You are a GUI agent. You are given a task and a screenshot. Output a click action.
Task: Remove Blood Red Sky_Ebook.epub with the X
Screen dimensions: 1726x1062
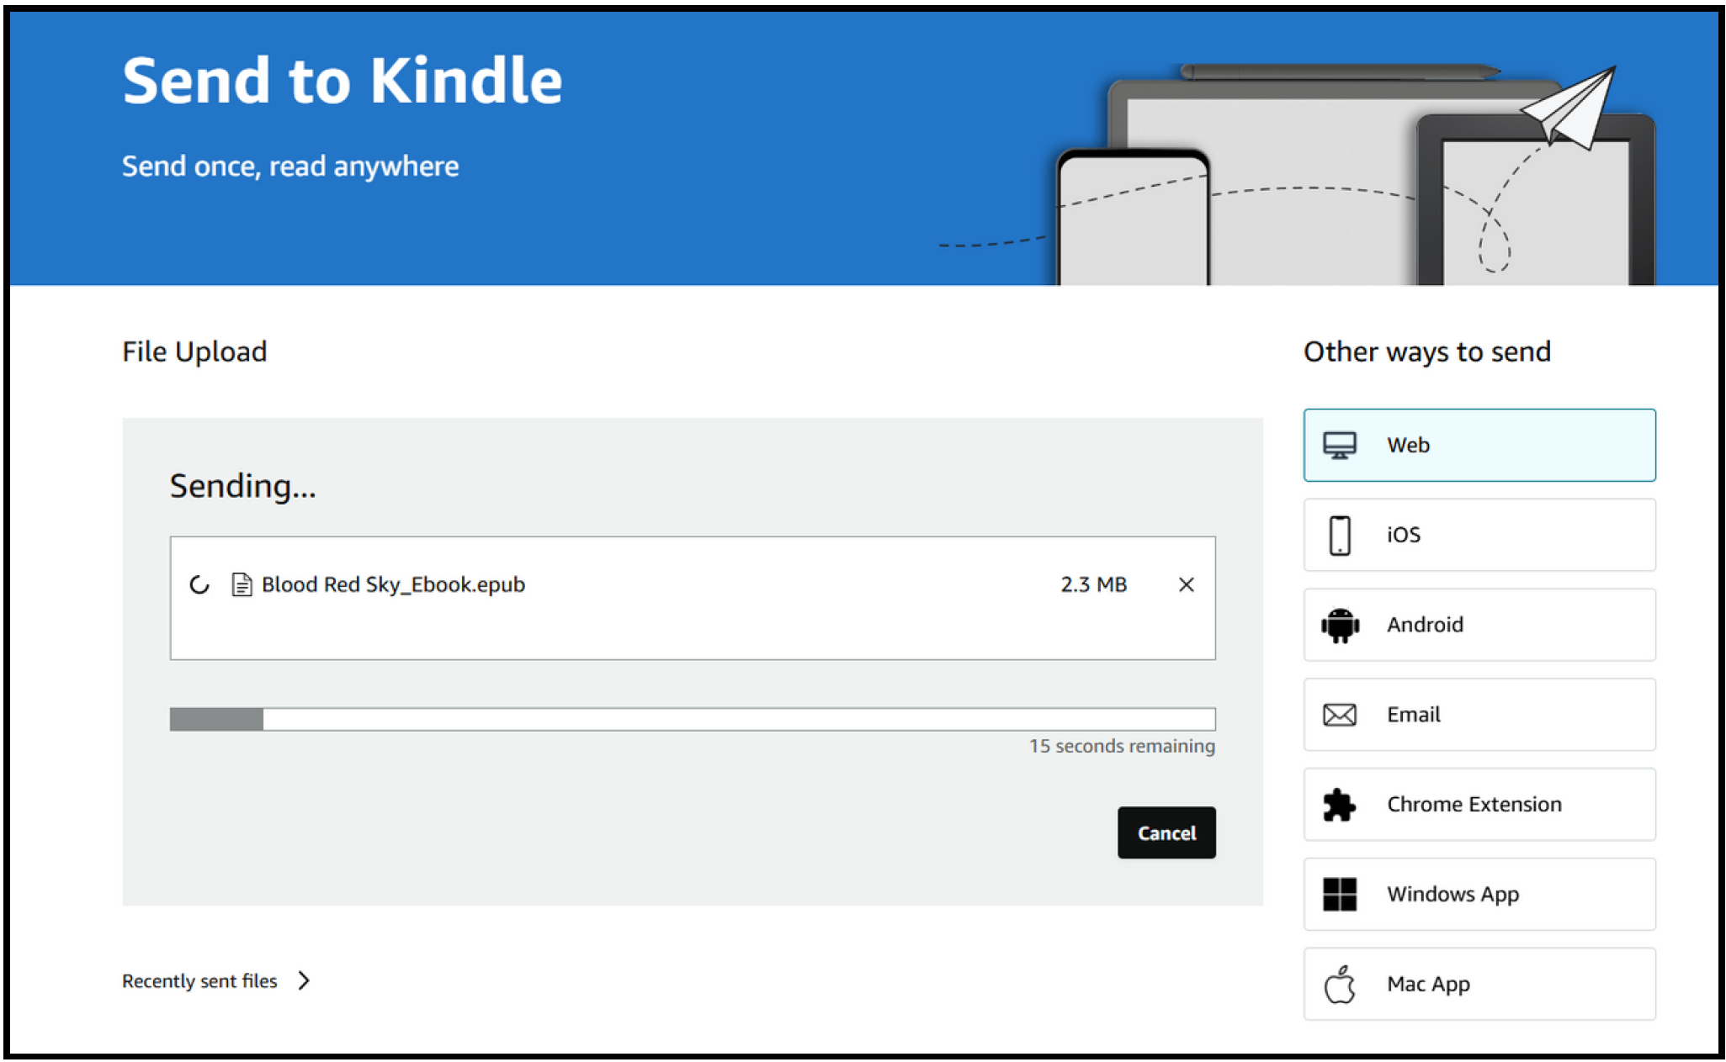pos(1186,584)
